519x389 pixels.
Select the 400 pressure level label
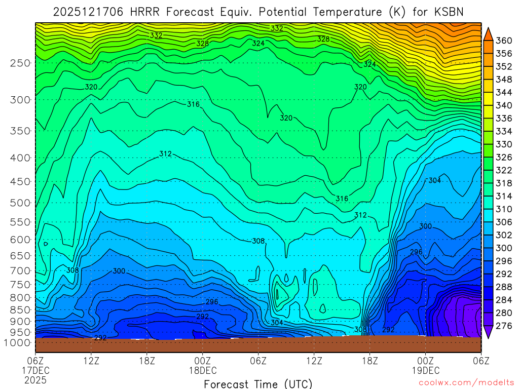coord(20,158)
